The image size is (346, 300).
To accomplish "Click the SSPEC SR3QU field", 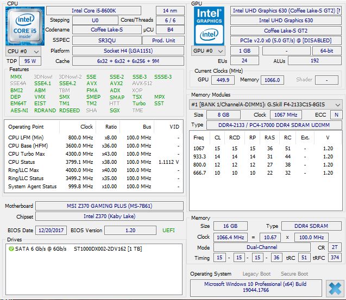I will (107, 40).
